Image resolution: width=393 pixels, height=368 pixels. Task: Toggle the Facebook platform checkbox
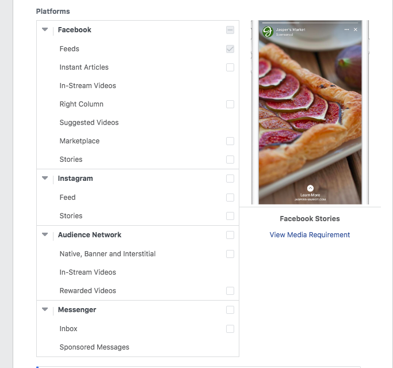click(230, 30)
